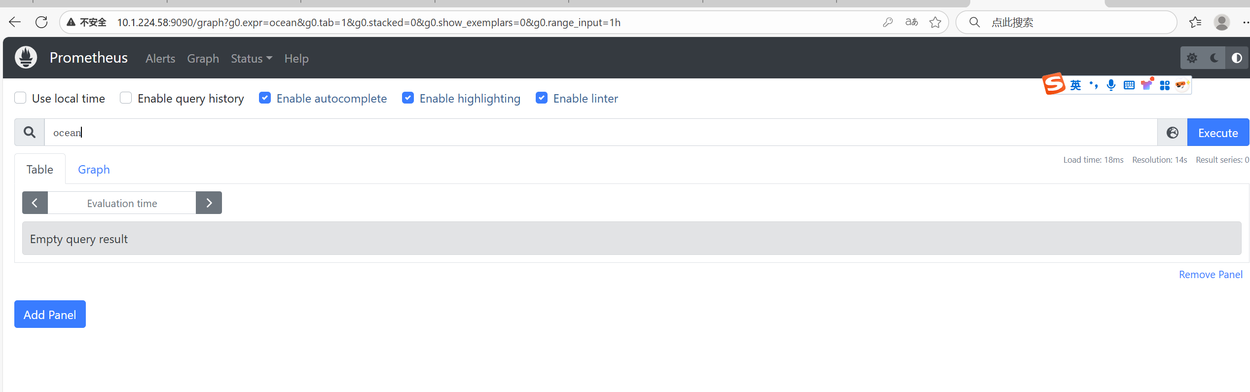Click the Evaluation time input field
The image size is (1250, 392).
pos(122,203)
